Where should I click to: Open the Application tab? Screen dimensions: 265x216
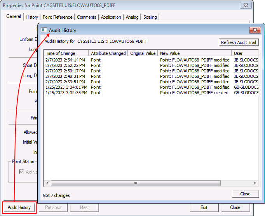(111, 17)
